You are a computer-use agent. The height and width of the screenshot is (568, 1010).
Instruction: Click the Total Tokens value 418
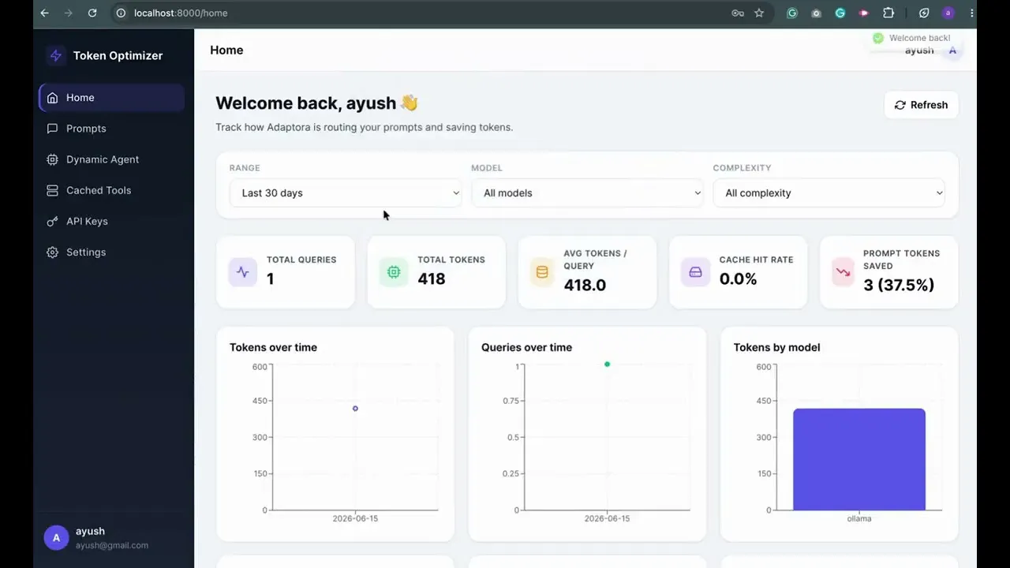[x=432, y=278]
